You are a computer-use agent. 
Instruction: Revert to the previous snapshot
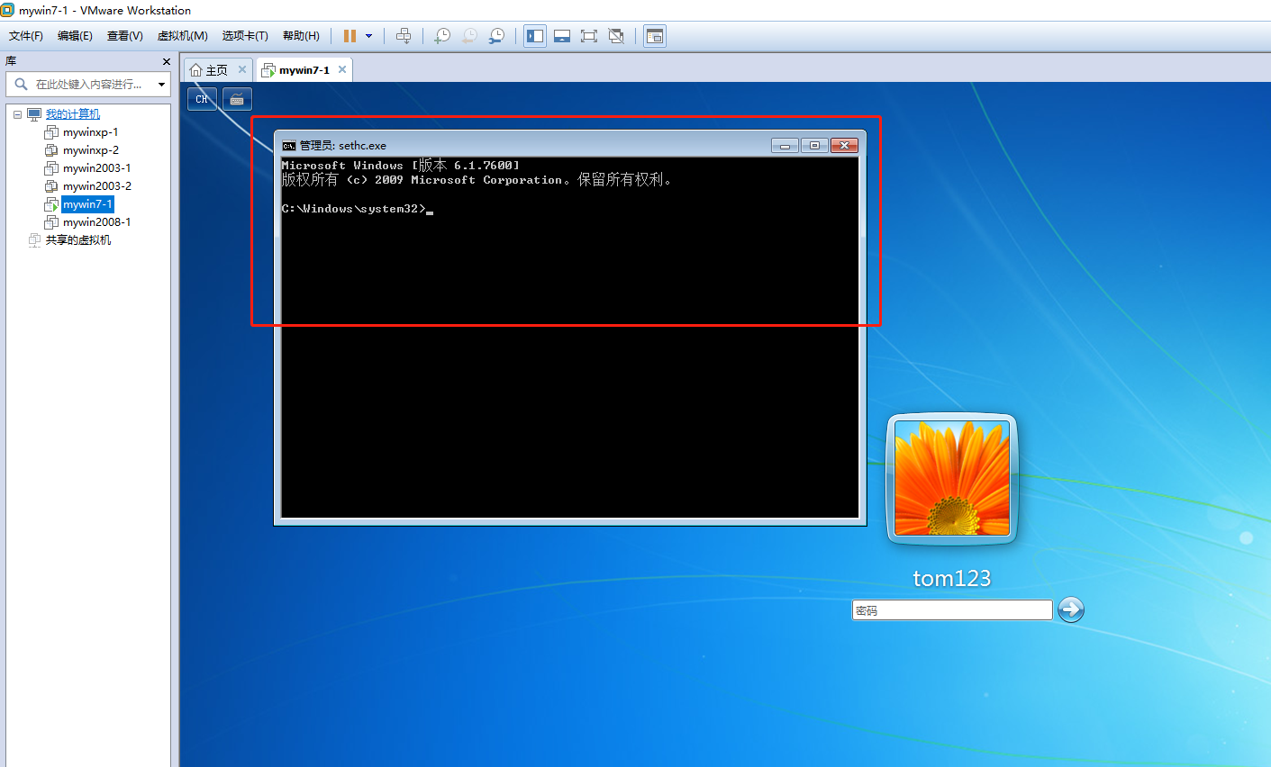pyautogui.click(x=469, y=36)
